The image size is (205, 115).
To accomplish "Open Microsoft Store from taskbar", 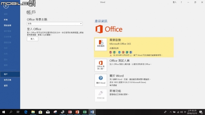I will (40, 112).
